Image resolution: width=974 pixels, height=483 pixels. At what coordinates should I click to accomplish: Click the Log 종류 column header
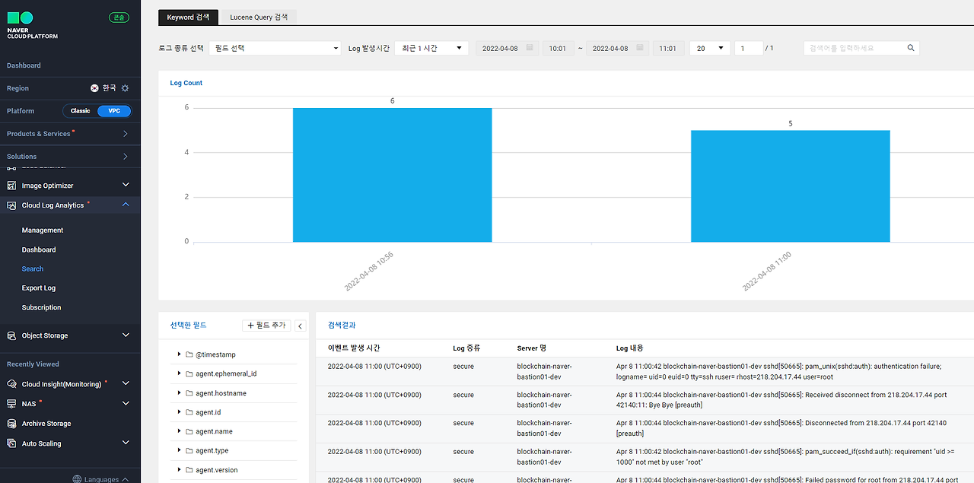click(x=466, y=348)
